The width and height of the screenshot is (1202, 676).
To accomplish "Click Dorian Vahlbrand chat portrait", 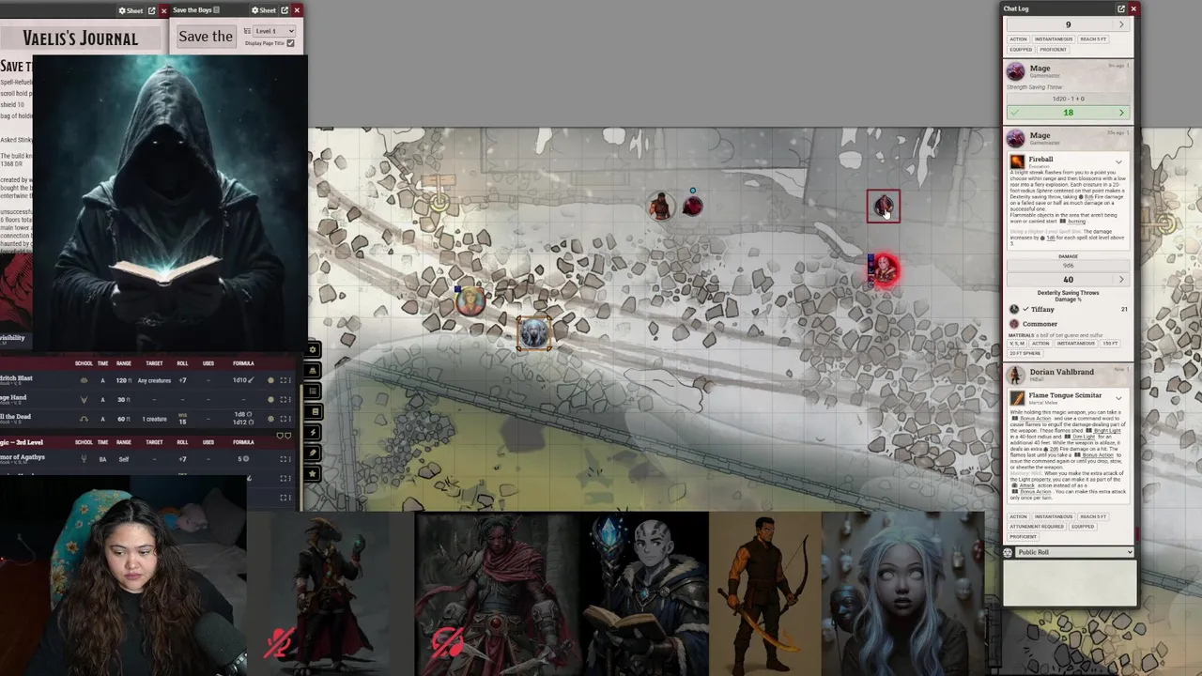I will click(1015, 376).
